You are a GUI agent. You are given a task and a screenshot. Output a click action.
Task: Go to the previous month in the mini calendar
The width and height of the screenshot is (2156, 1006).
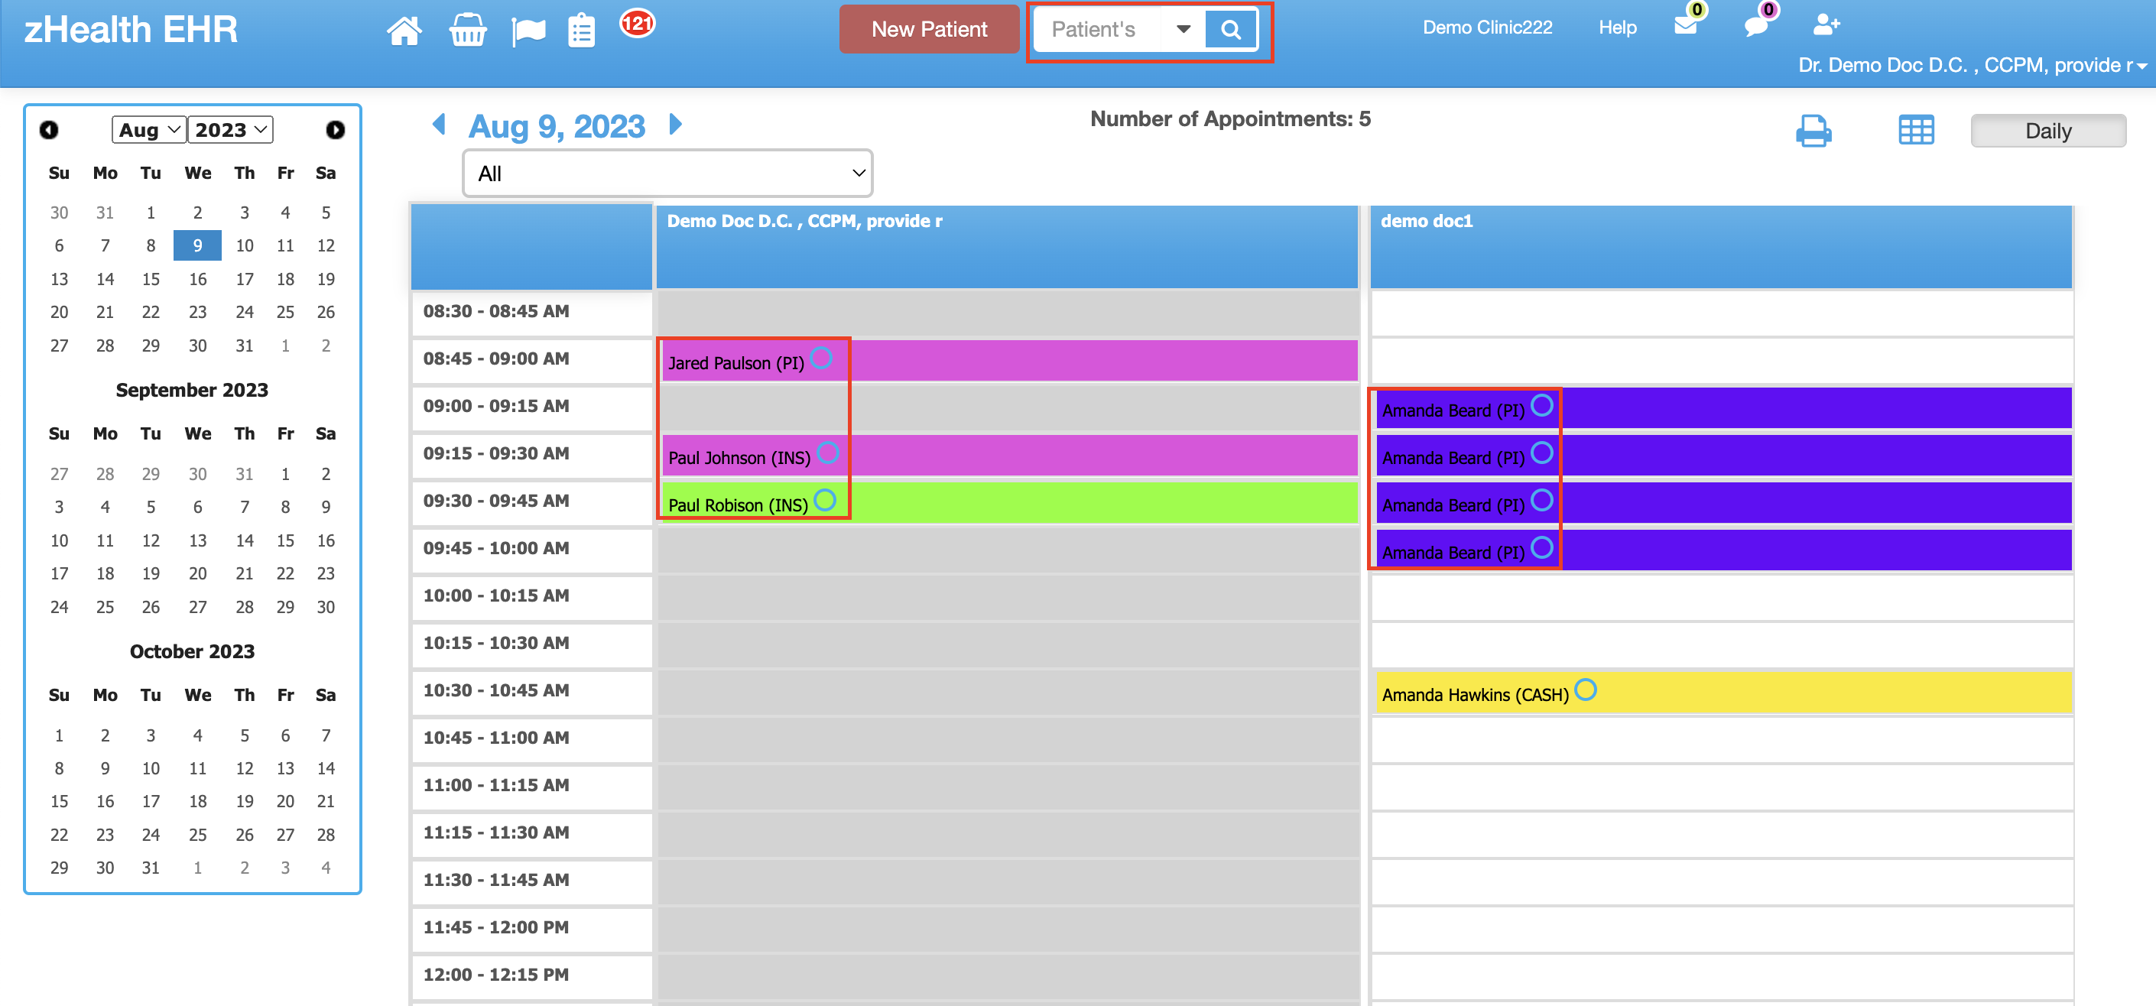(48, 130)
